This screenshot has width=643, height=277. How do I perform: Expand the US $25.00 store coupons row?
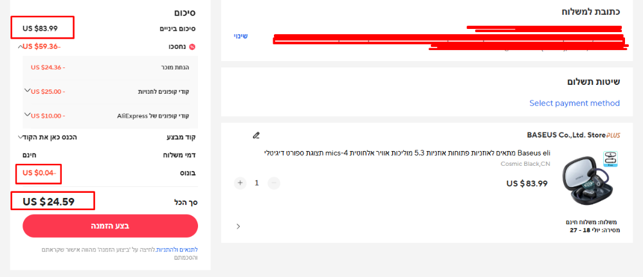(x=28, y=90)
